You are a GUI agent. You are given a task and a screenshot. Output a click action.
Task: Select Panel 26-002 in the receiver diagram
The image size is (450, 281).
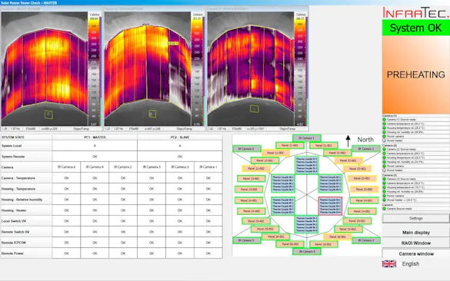tap(290, 244)
